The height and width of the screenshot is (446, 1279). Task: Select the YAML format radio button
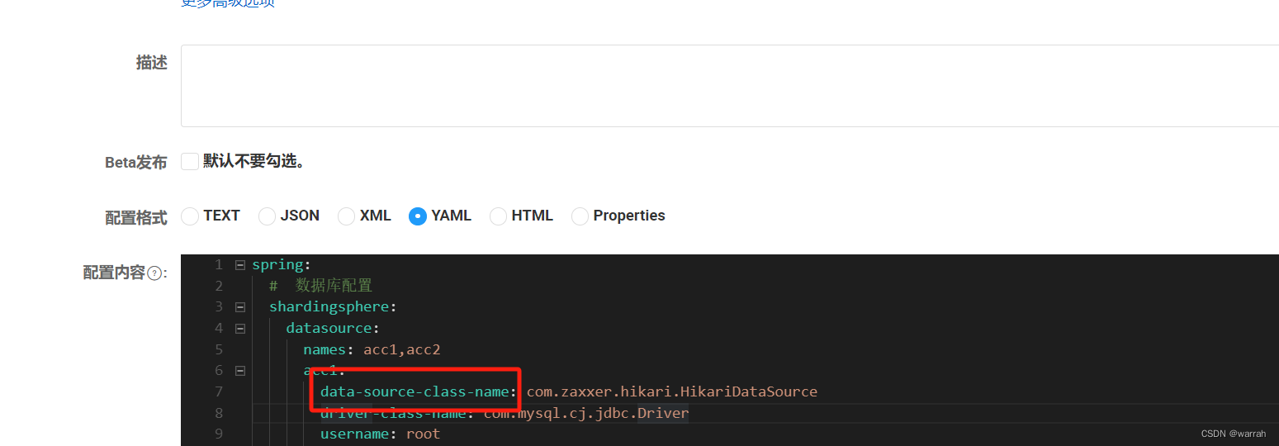(418, 216)
